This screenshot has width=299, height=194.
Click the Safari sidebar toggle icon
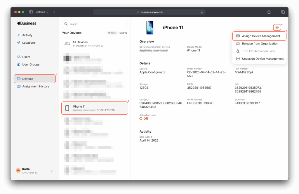click(x=31, y=12)
